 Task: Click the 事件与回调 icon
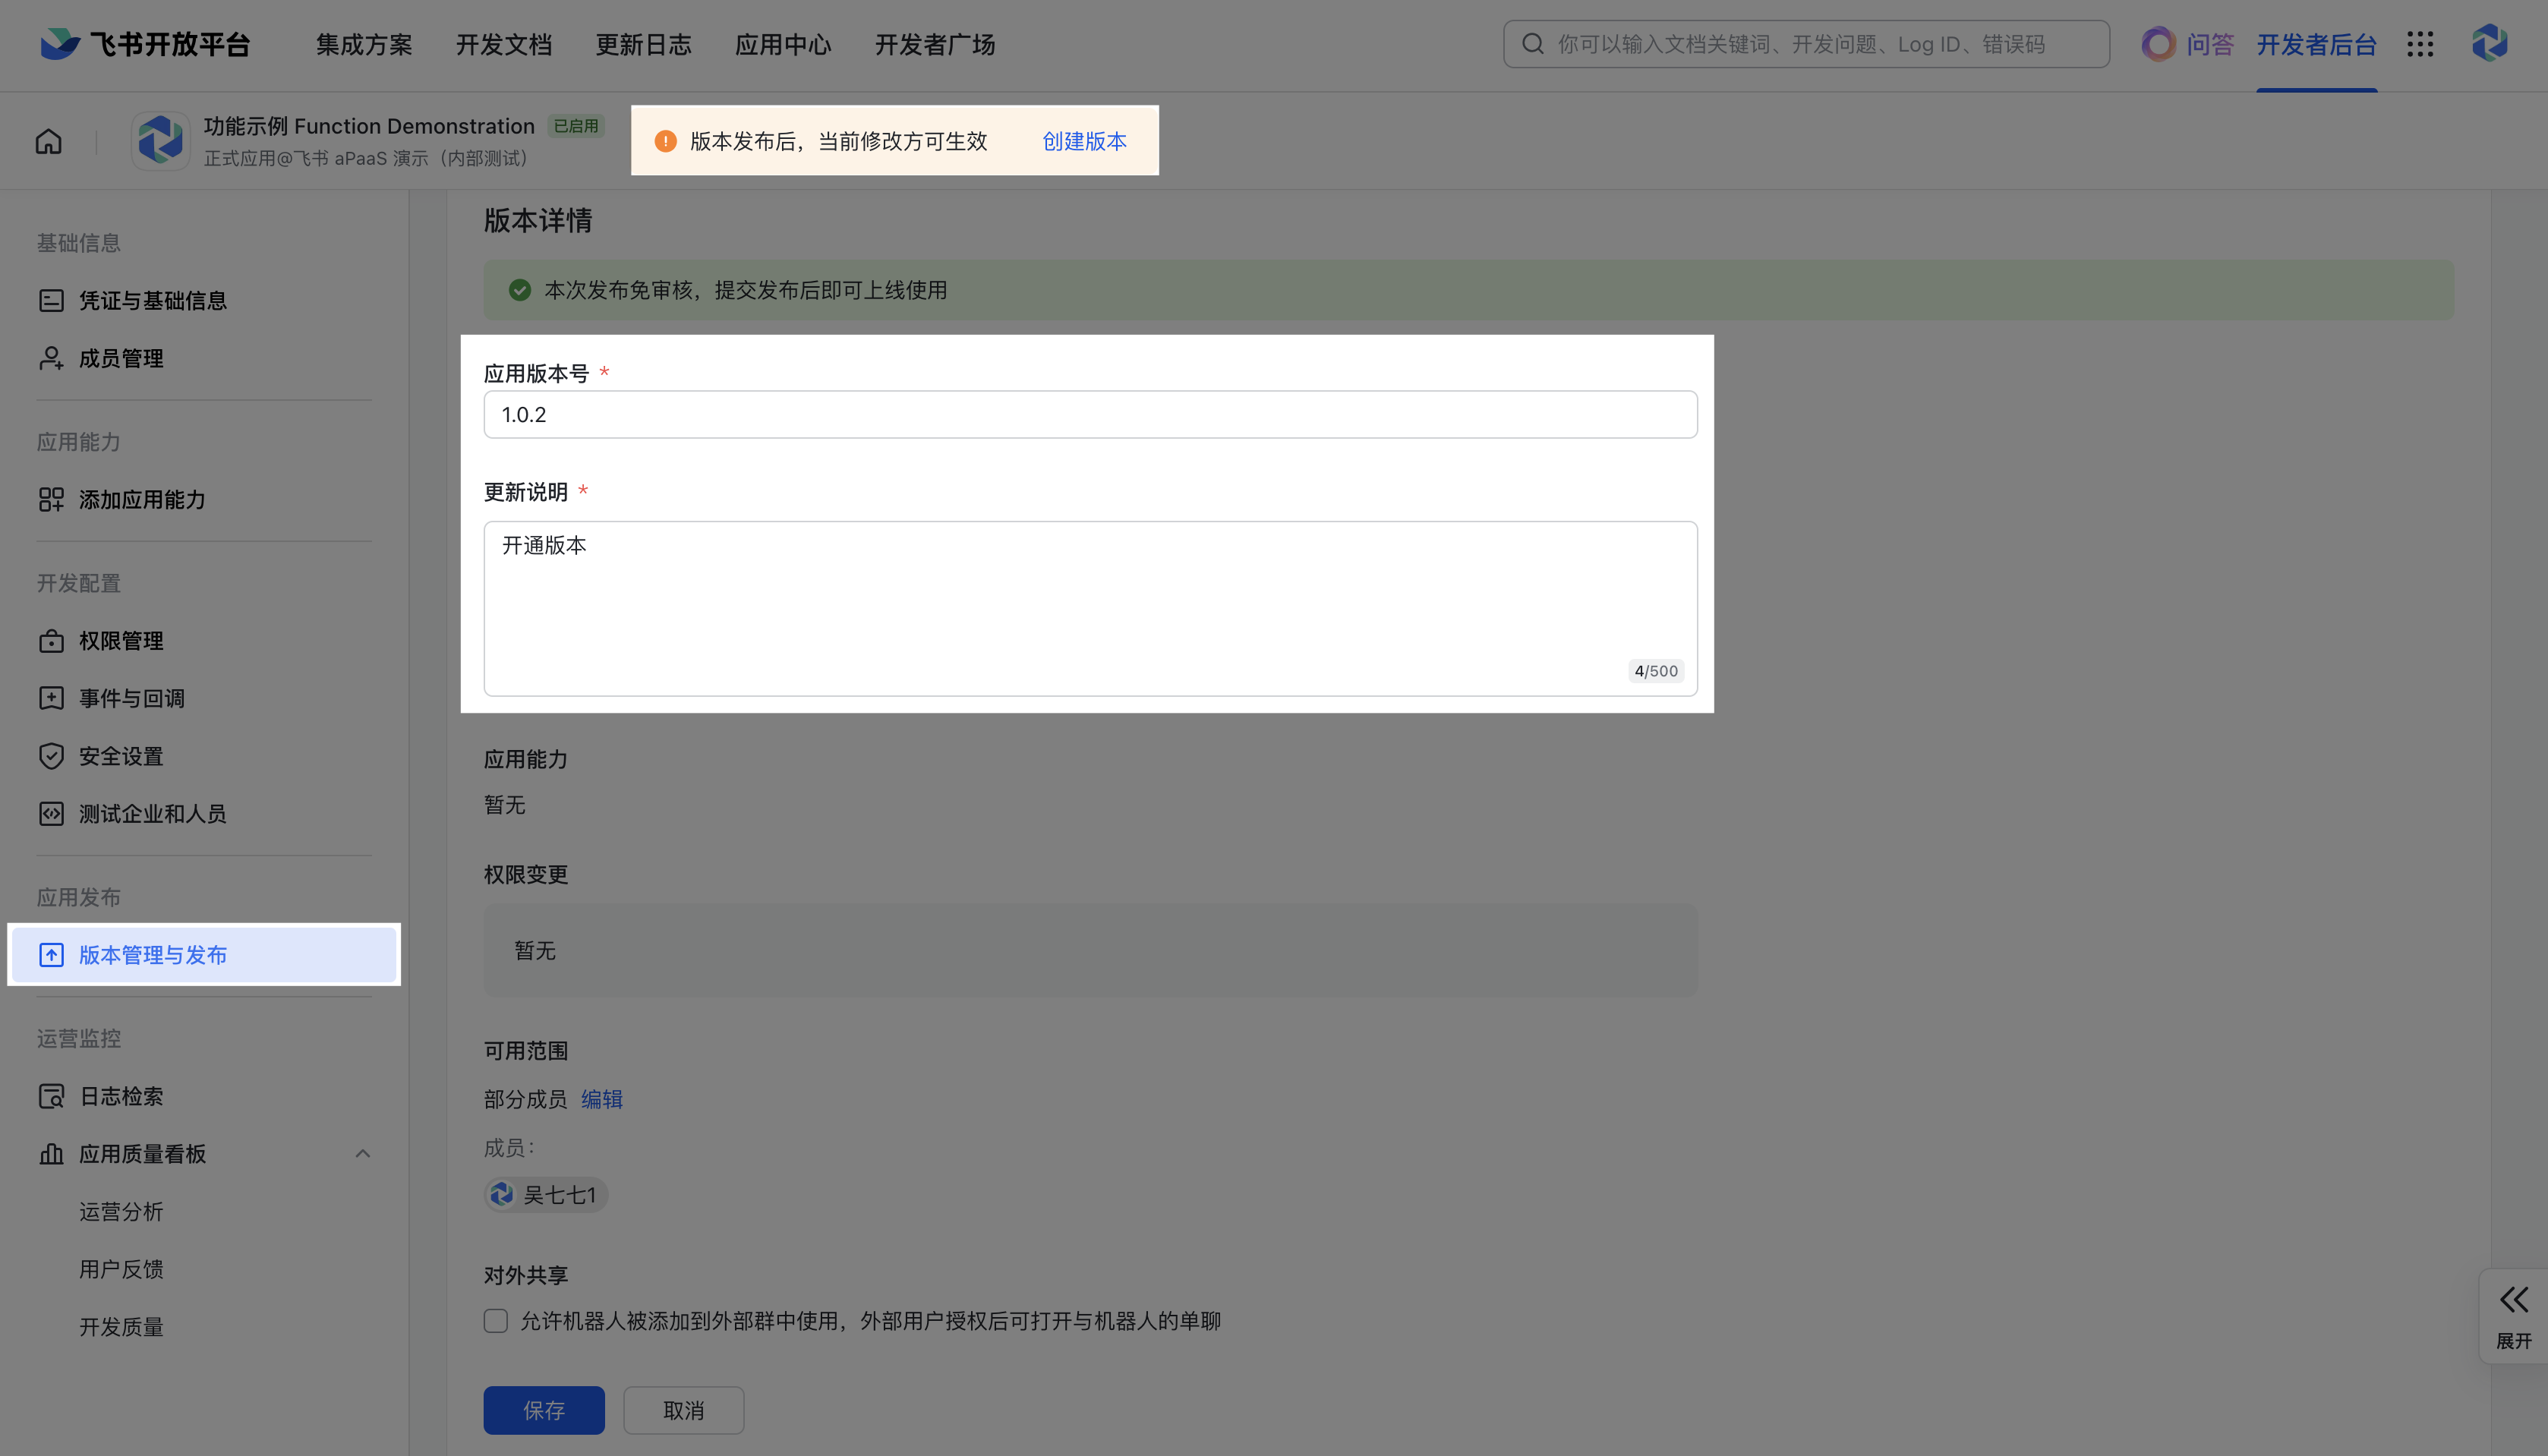point(51,698)
